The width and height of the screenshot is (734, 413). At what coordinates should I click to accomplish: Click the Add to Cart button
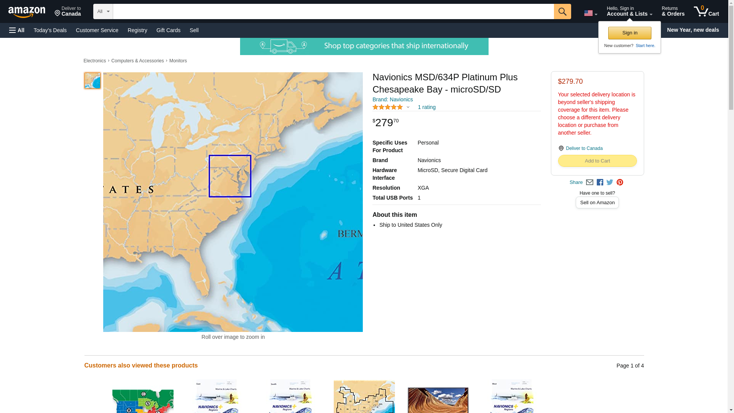[597, 161]
